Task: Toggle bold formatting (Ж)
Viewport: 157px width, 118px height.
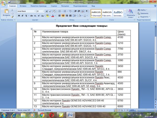Action: (19, 16)
